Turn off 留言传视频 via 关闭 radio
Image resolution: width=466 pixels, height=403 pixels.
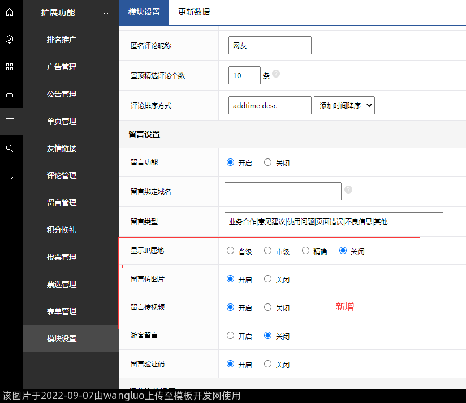coord(268,307)
